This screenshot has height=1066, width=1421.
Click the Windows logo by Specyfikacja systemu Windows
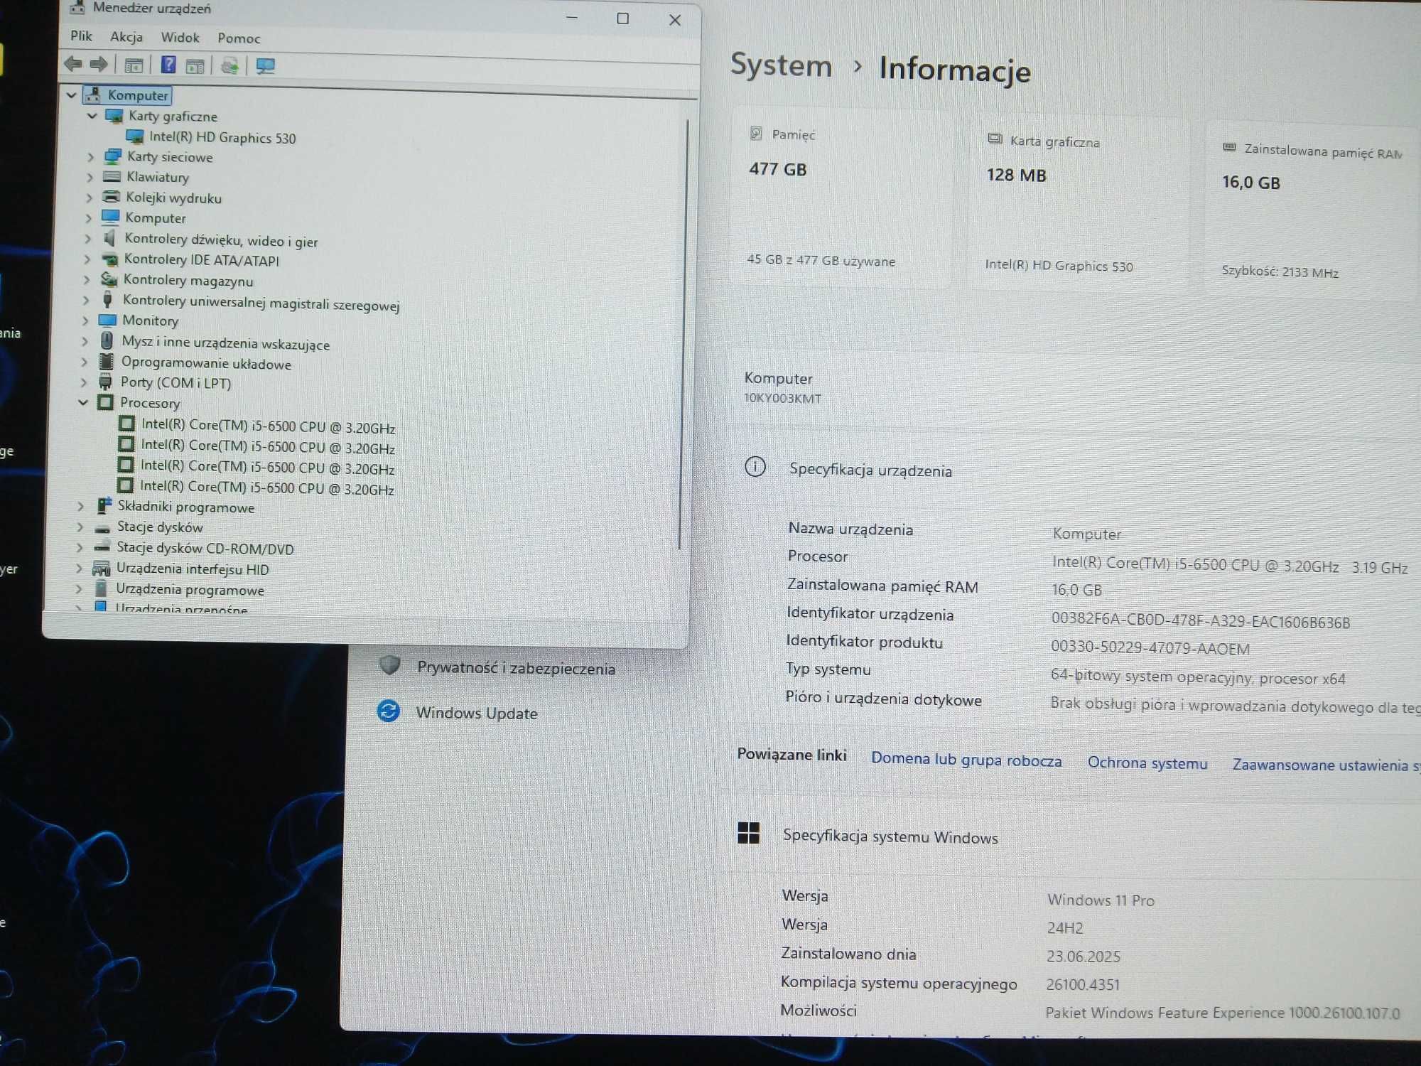point(748,833)
